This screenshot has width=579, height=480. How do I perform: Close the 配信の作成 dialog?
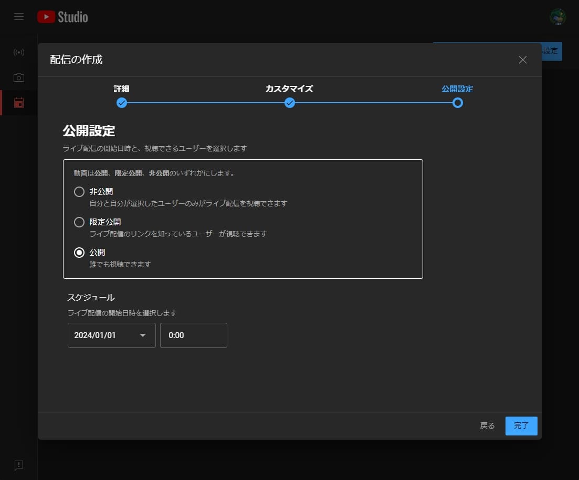click(522, 60)
